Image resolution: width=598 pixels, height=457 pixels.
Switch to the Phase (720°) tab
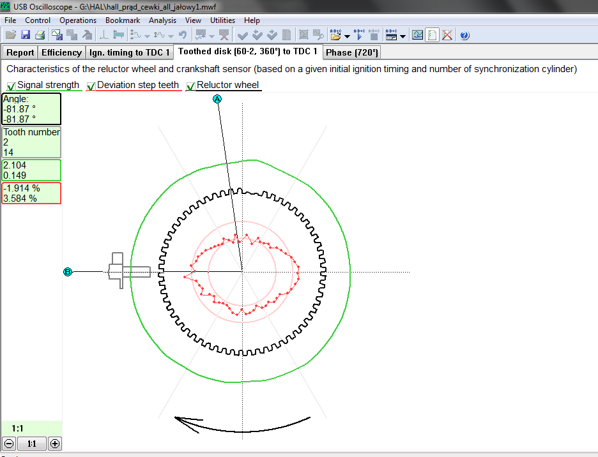pos(352,52)
